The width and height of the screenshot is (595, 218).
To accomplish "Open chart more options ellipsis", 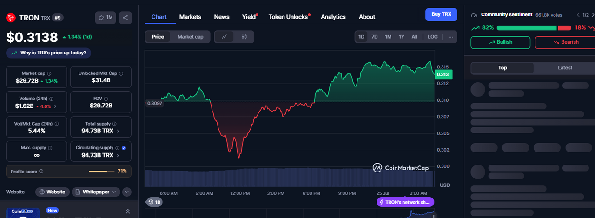I will pyautogui.click(x=450, y=37).
